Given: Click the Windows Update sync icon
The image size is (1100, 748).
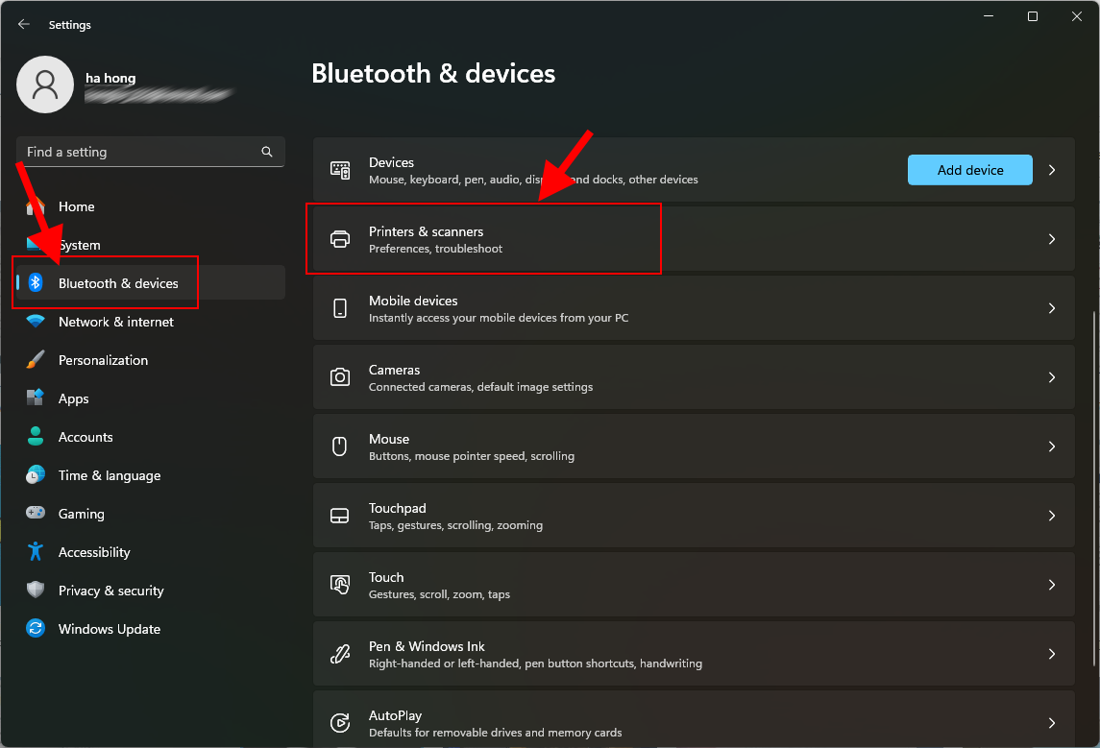Looking at the screenshot, I should pyautogui.click(x=36, y=629).
